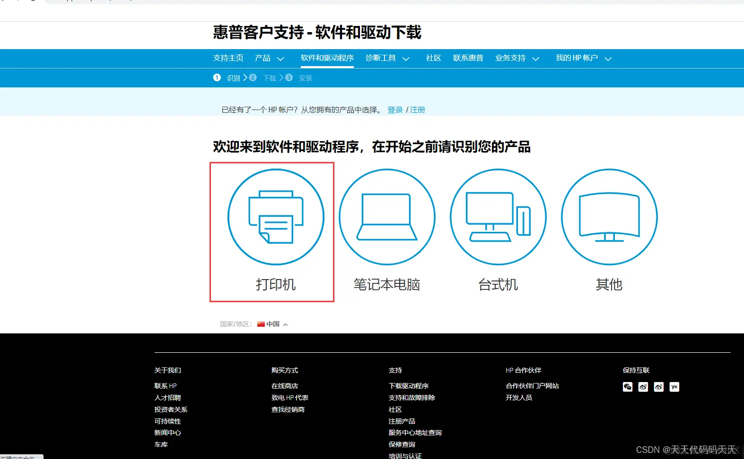Click footer heading 购买方式
744x459 pixels.
point(285,370)
